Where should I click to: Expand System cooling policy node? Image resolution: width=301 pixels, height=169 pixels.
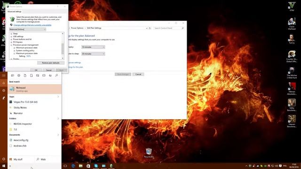click(x=15, y=51)
